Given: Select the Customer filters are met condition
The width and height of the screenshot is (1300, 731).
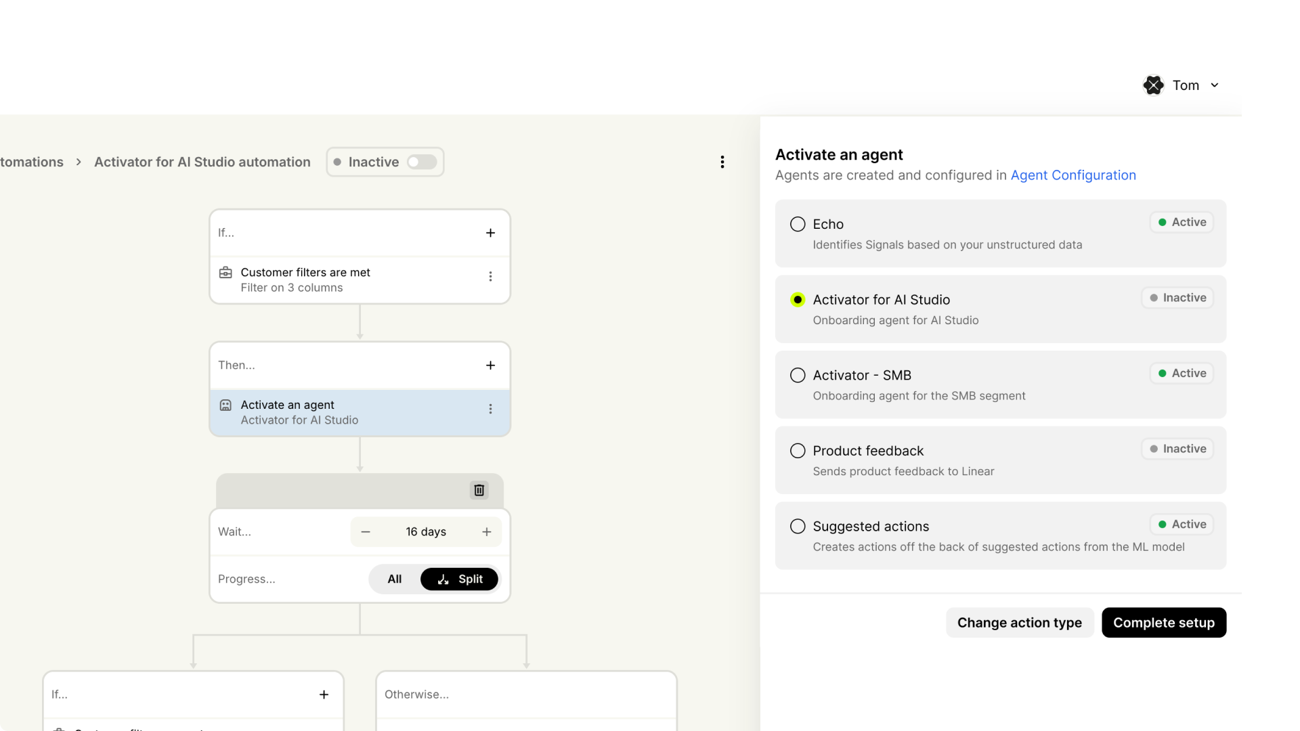Looking at the screenshot, I should point(360,280).
